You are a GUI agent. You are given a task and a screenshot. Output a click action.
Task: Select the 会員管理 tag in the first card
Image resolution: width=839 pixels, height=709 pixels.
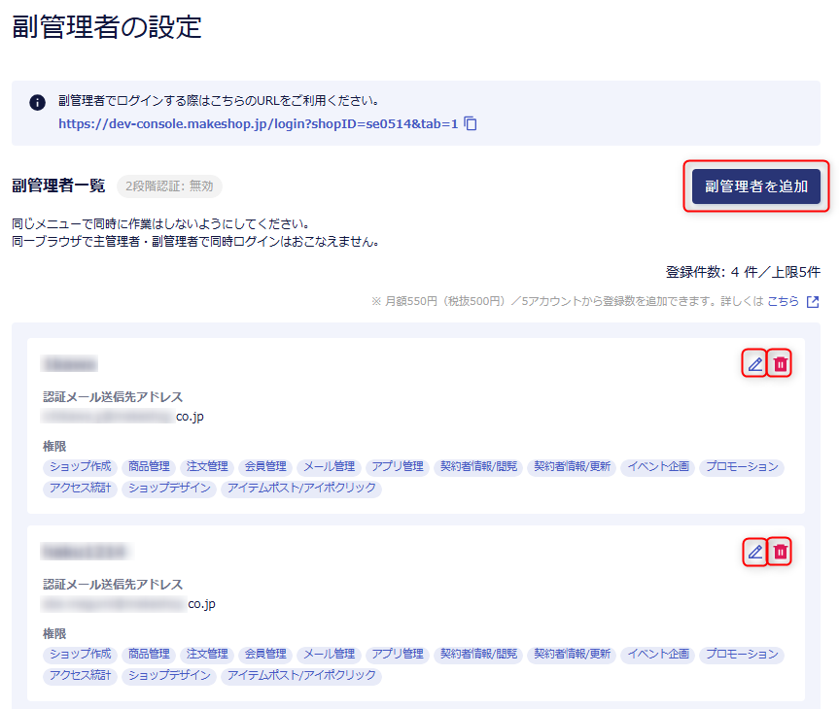pos(264,466)
